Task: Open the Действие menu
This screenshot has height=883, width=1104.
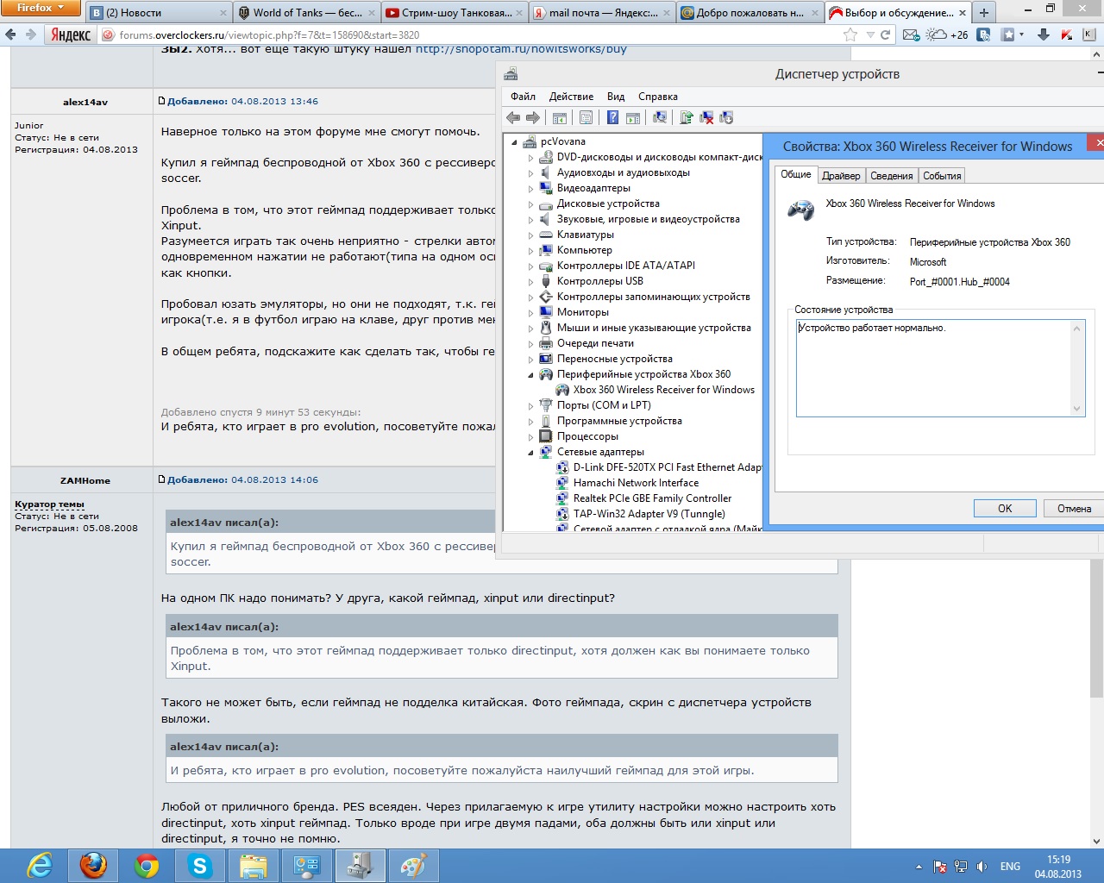Action: click(x=571, y=97)
